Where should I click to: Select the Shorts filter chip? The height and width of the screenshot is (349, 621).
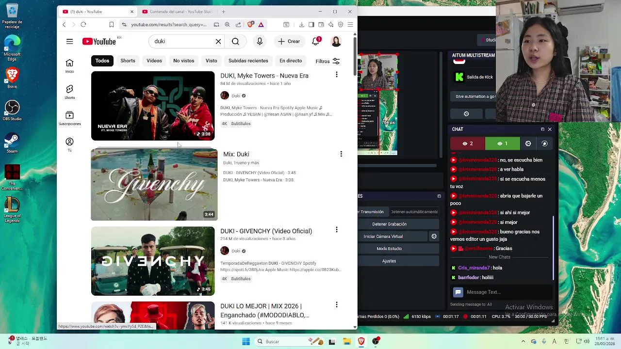[128, 61]
